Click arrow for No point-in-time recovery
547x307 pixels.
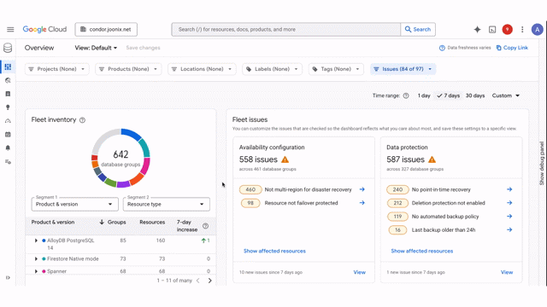(509, 189)
